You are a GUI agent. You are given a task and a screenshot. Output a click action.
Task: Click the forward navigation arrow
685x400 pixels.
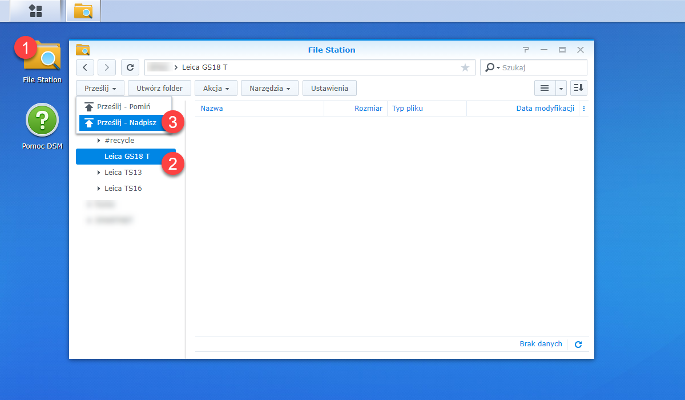[107, 67]
